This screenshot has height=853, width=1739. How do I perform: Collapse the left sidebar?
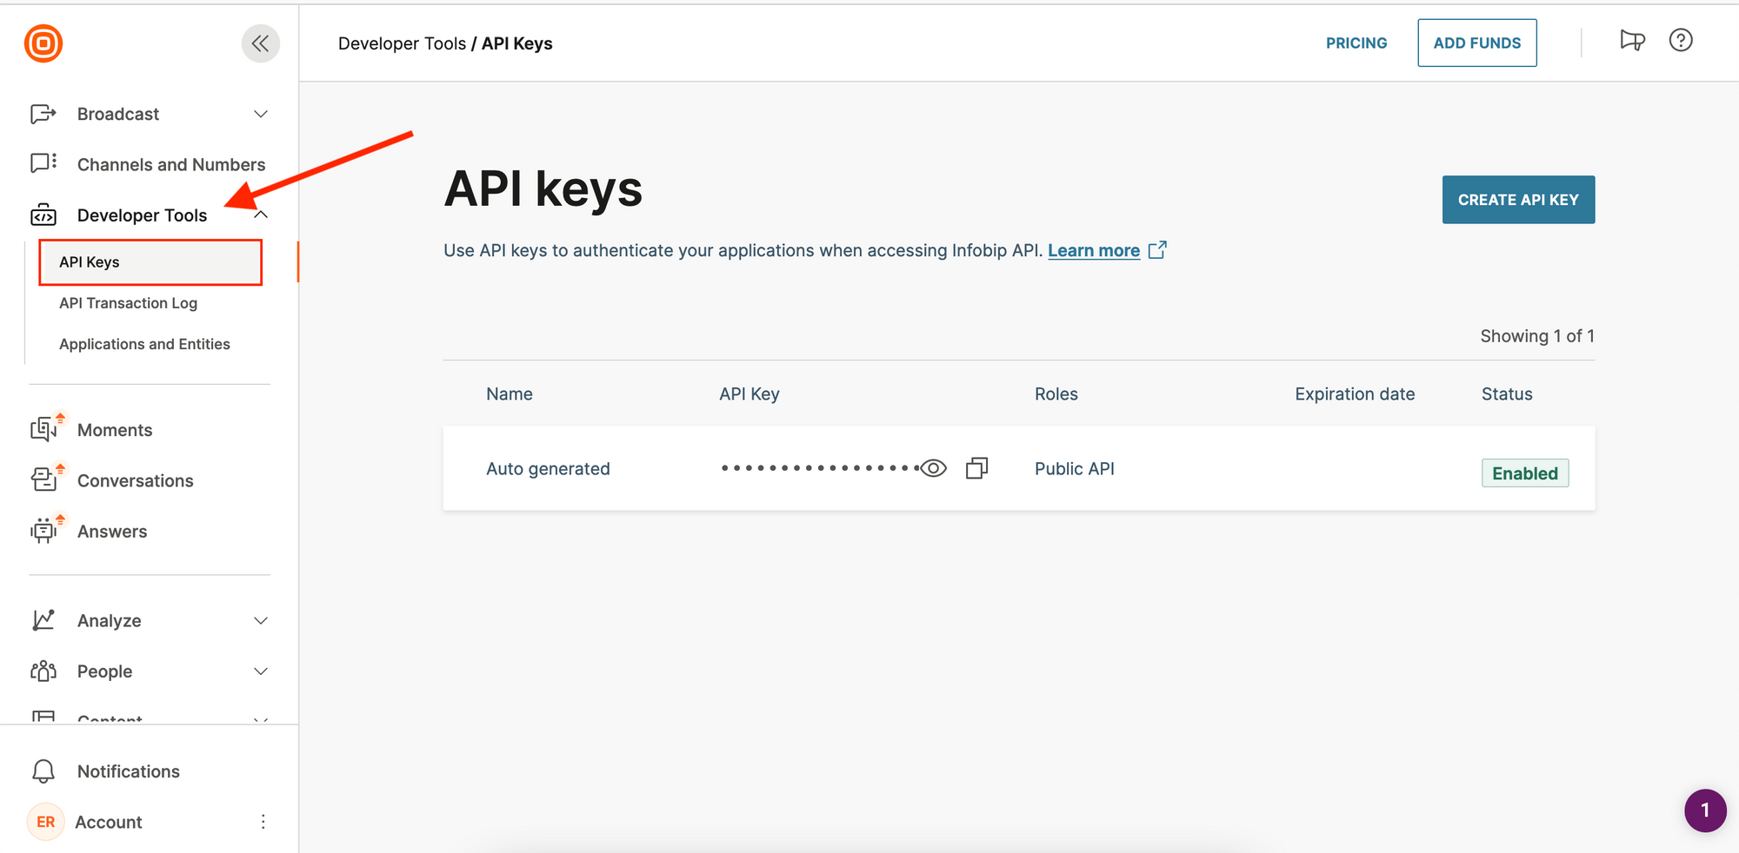260,43
